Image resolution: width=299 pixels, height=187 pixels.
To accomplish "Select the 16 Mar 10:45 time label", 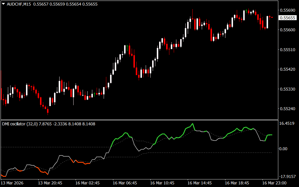I will tap(162, 183).
